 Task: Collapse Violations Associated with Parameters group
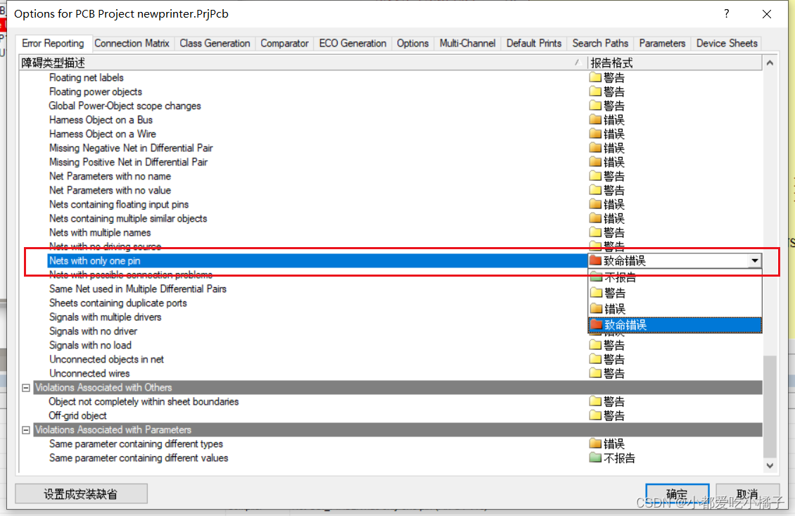point(26,429)
